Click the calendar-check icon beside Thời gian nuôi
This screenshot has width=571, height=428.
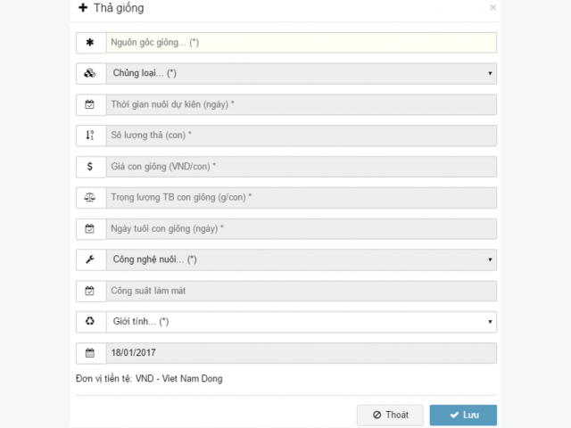89,104
